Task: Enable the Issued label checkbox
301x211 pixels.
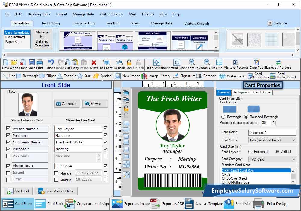Action: [x=8, y=173]
